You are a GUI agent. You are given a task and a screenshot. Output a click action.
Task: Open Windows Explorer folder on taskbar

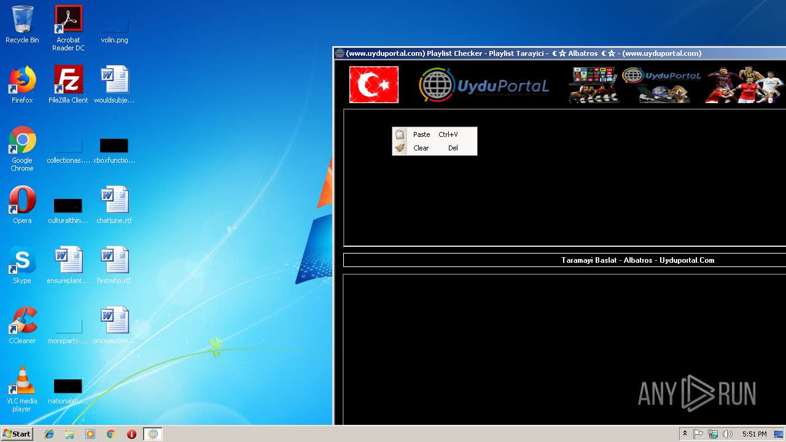tap(69, 434)
